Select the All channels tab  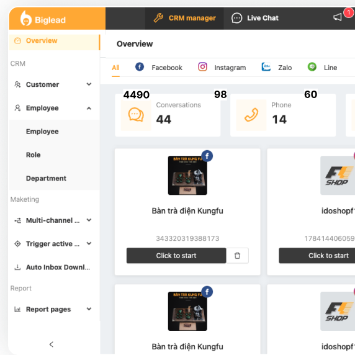tap(115, 68)
